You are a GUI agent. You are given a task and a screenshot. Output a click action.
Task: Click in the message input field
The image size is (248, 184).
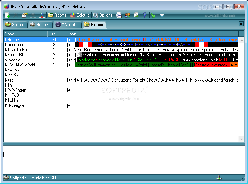tap(124, 162)
